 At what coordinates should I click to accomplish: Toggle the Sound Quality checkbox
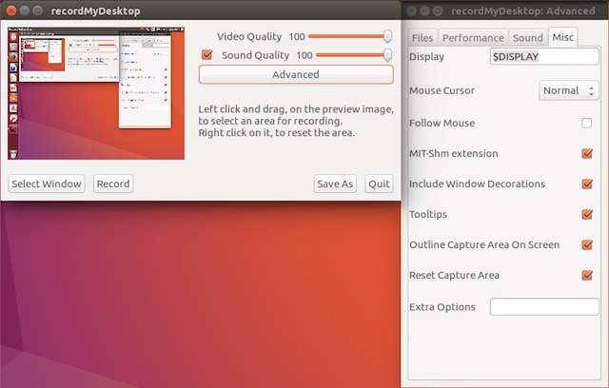207,55
